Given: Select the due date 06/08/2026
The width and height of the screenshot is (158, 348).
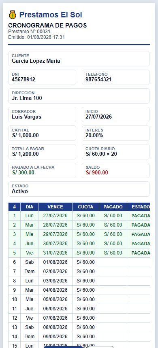Looking at the screenshot, I should coord(55,309).
